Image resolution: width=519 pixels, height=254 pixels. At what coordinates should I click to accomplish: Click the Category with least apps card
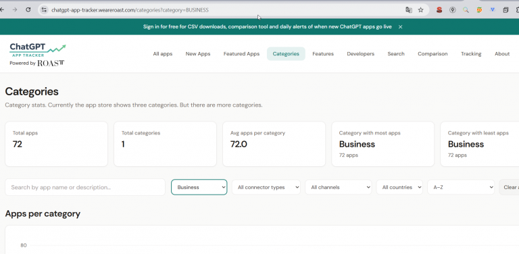coord(480,144)
